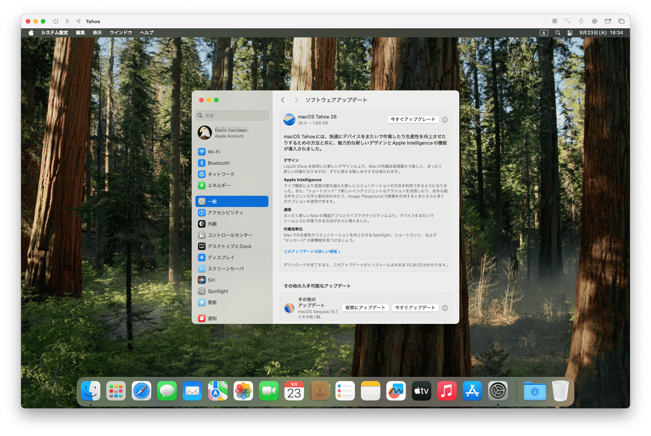
Task: Open このアップデートの詳しい情報 link
Action: (x=312, y=251)
